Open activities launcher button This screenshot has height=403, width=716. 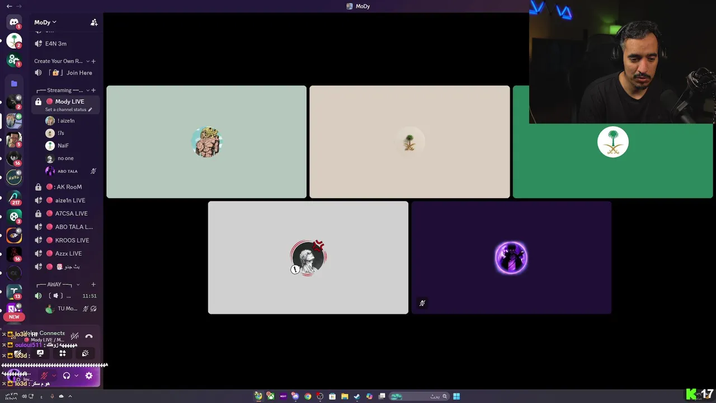pyautogui.click(x=63, y=353)
